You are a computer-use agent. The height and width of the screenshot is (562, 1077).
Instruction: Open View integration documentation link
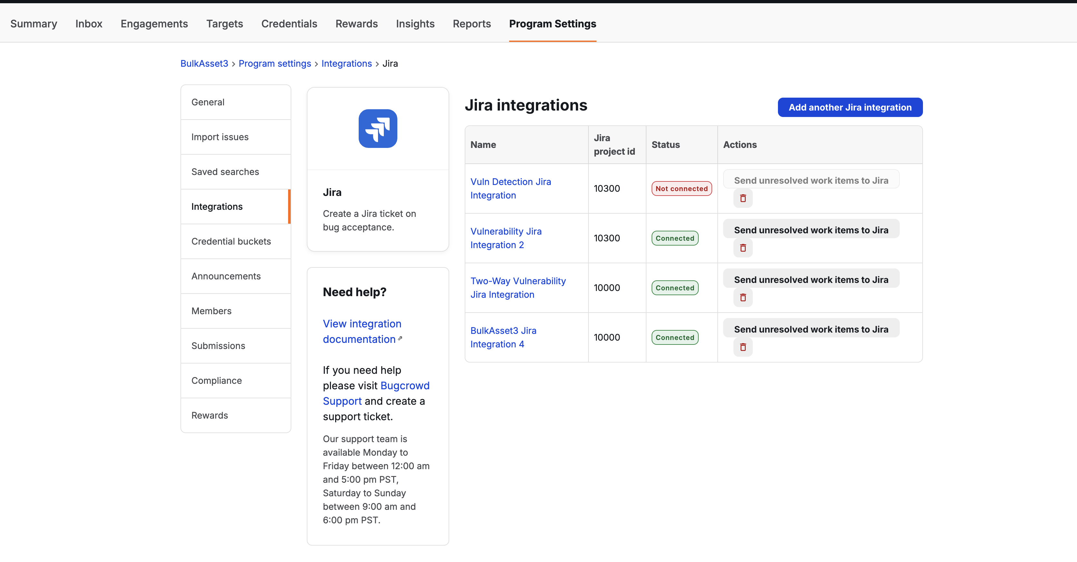(362, 331)
